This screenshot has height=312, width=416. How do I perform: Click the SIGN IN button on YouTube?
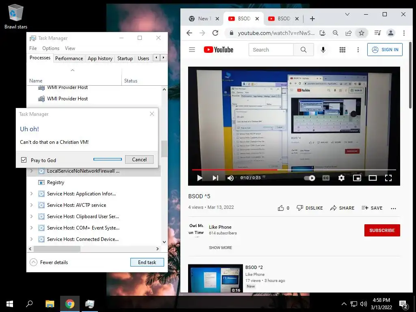pyautogui.click(x=385, y=50)
